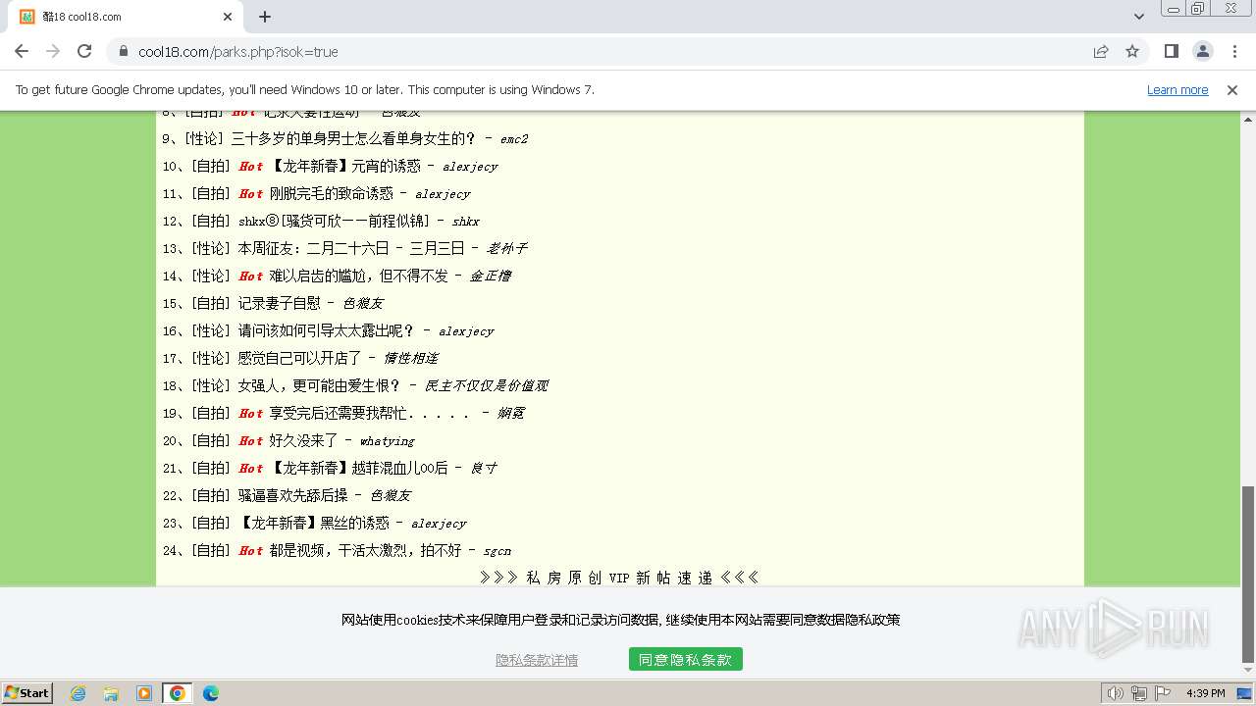The image size is (1256, 706).
Task: Open a new browser tab
Action: [x=265, y=17]
